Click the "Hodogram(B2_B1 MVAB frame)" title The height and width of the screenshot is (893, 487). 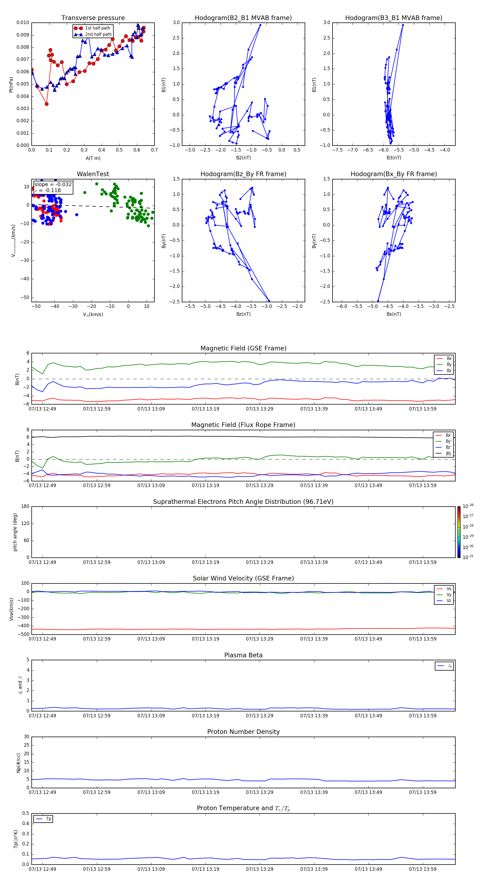pos(243,18)
